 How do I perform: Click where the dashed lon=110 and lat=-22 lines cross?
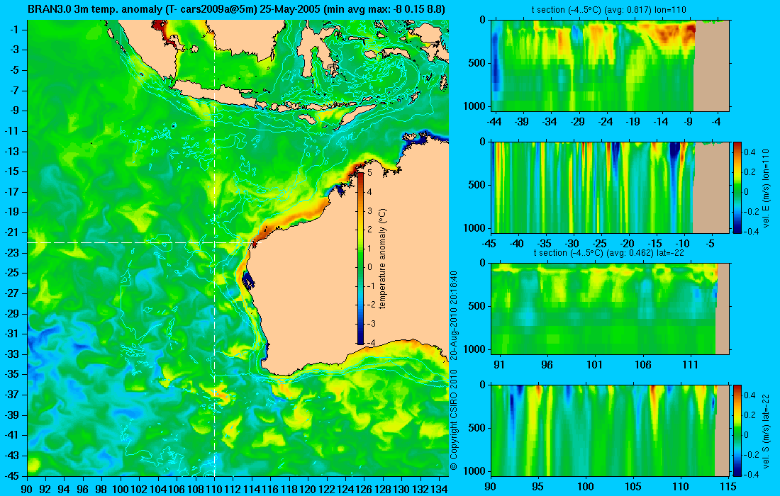pyautogui.click(x=214, y=242)
